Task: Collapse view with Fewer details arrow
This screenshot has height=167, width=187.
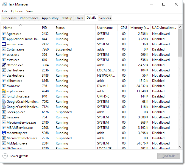Action: (x=5, y=156)
